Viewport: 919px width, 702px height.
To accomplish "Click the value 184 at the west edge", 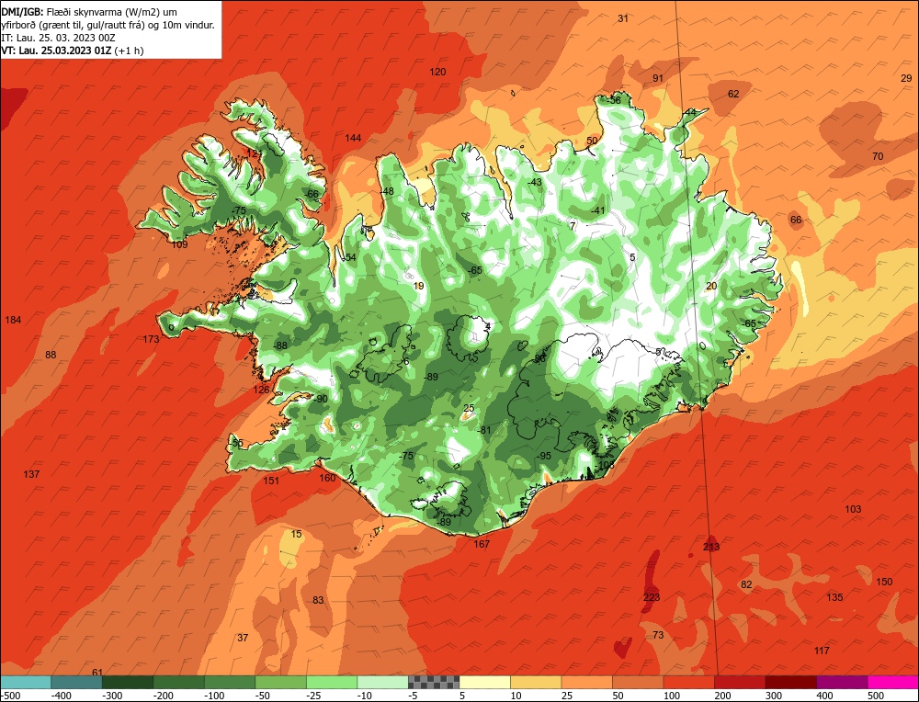I will (13, 320).
